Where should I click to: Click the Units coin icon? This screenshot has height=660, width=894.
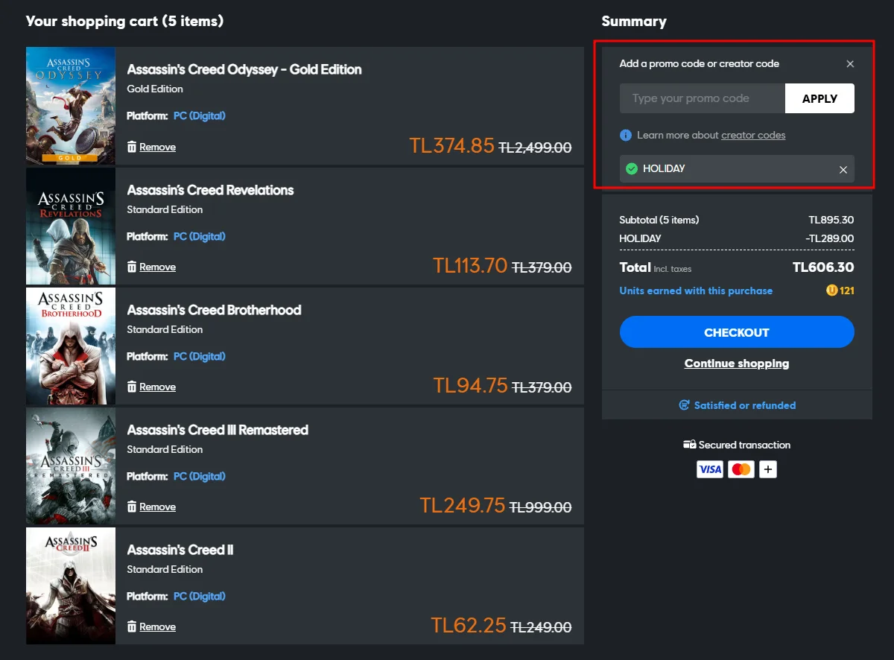(831, 291)
